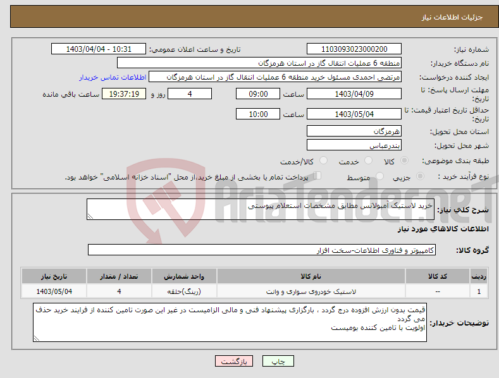The width and height of the screenshot is (499, 378).
Task: Click the بازگشت (back) button
Action: click(234, 361)
